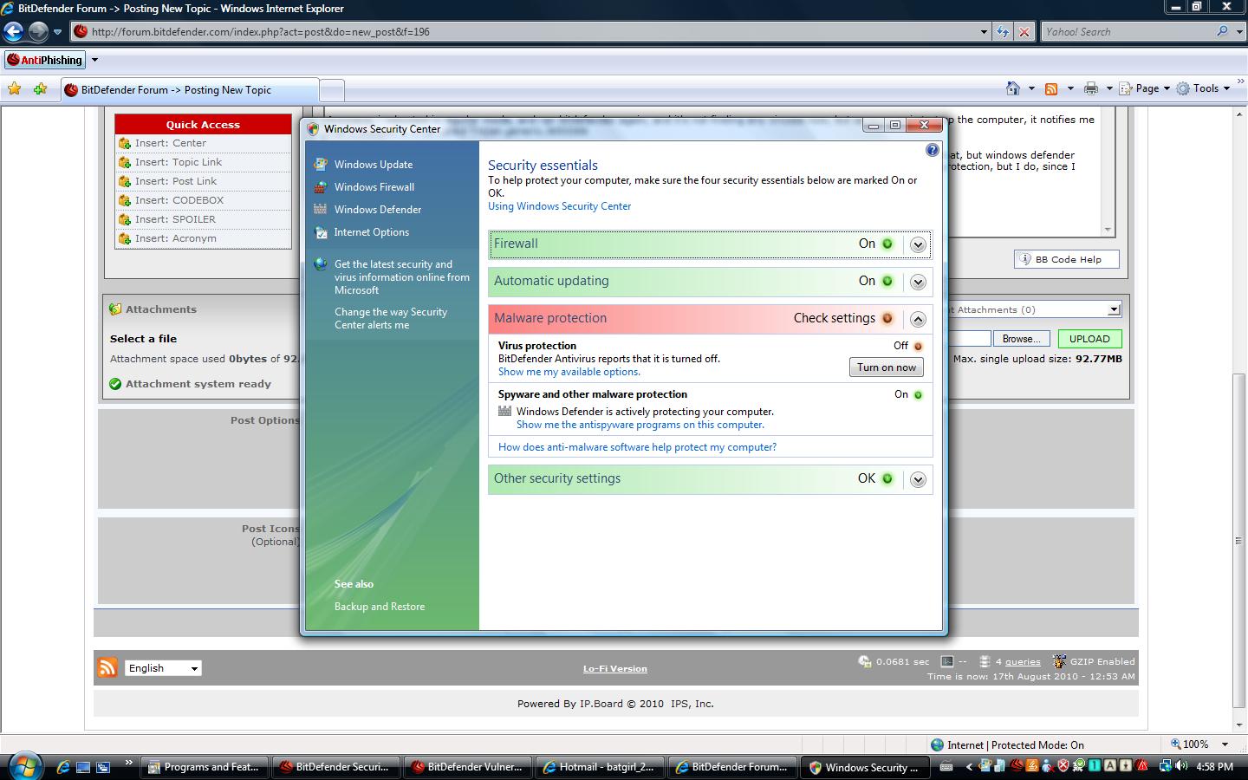Open the recent pages dropdown arrow
Screen dimensions: 1248x780
pos(58,32)
